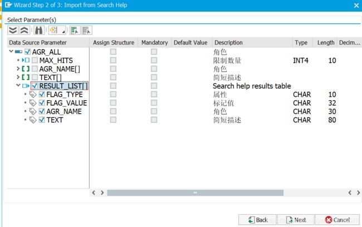Click the Cancel button
This screenshot has height=227, width=362.
click(337, 220)
